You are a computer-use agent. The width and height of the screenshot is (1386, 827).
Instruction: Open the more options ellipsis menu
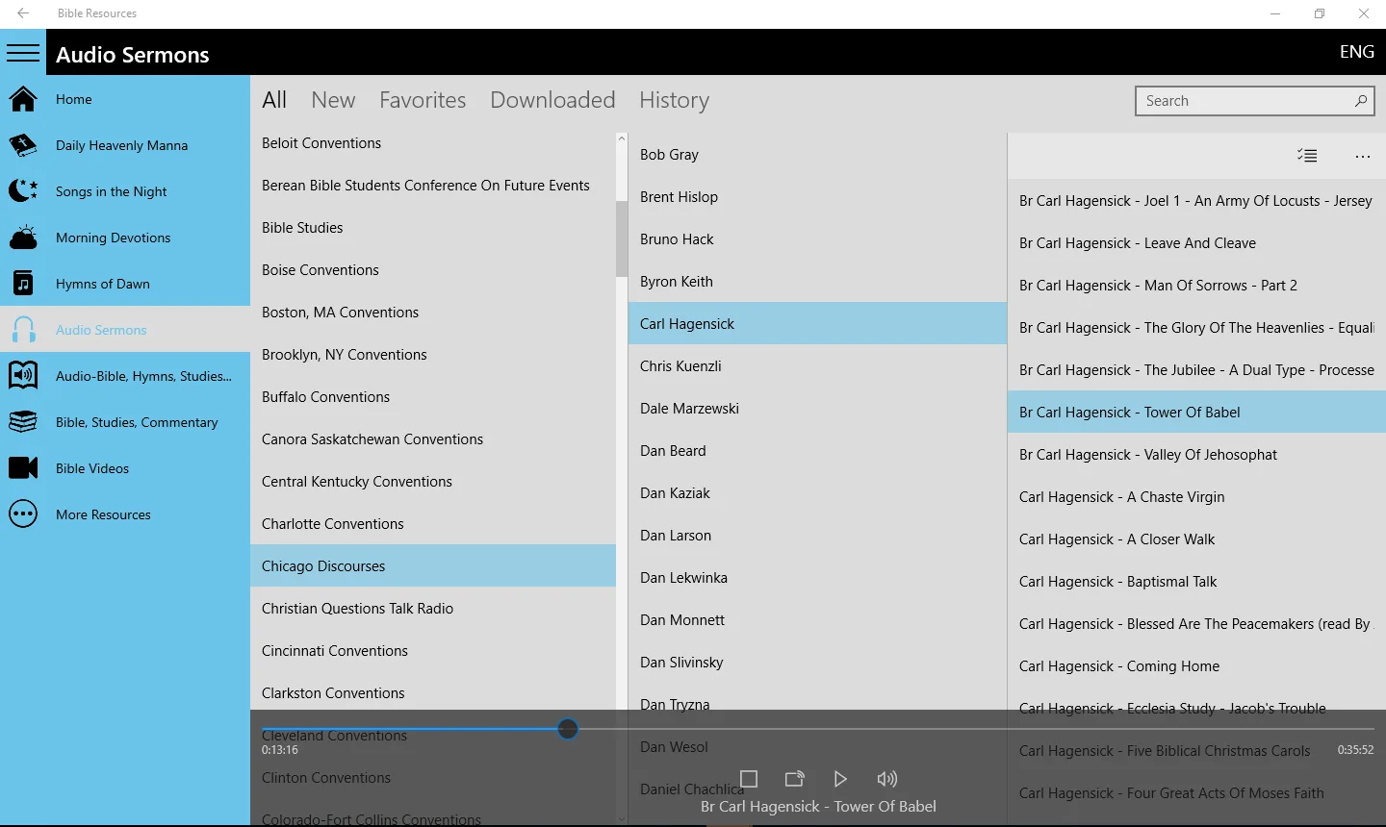click(1362, 156)
